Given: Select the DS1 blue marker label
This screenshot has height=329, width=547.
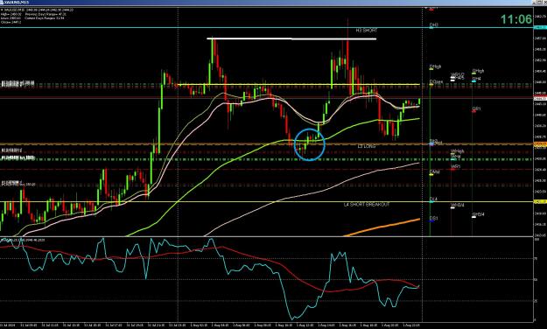Looking at the screenshot, I should pos(433,219).
